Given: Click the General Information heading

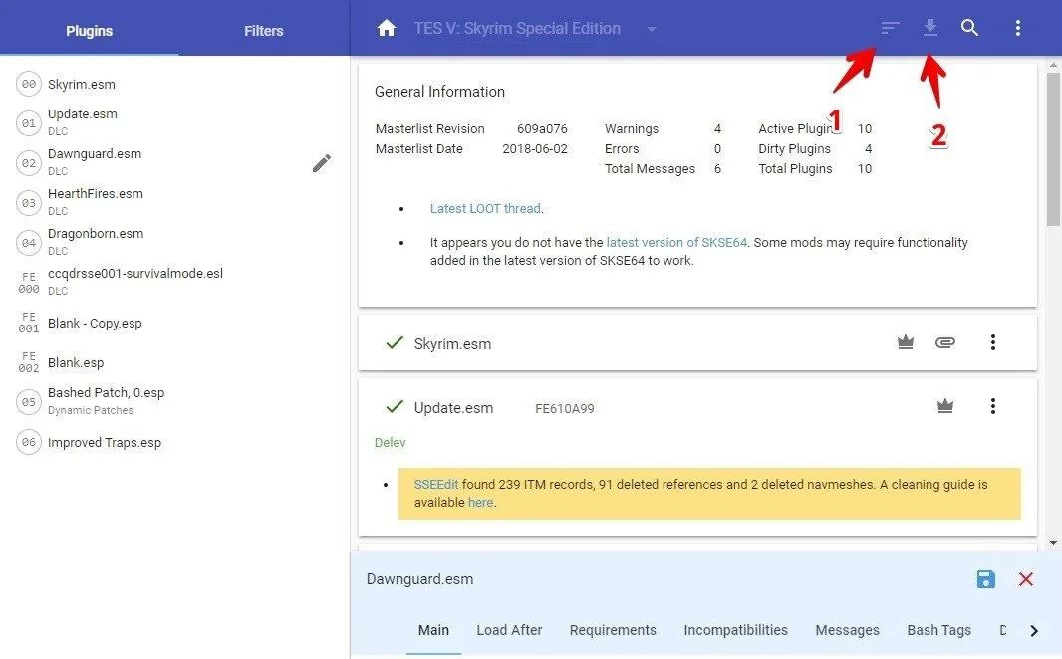Looking at the screenshot, I should point(439,92).
